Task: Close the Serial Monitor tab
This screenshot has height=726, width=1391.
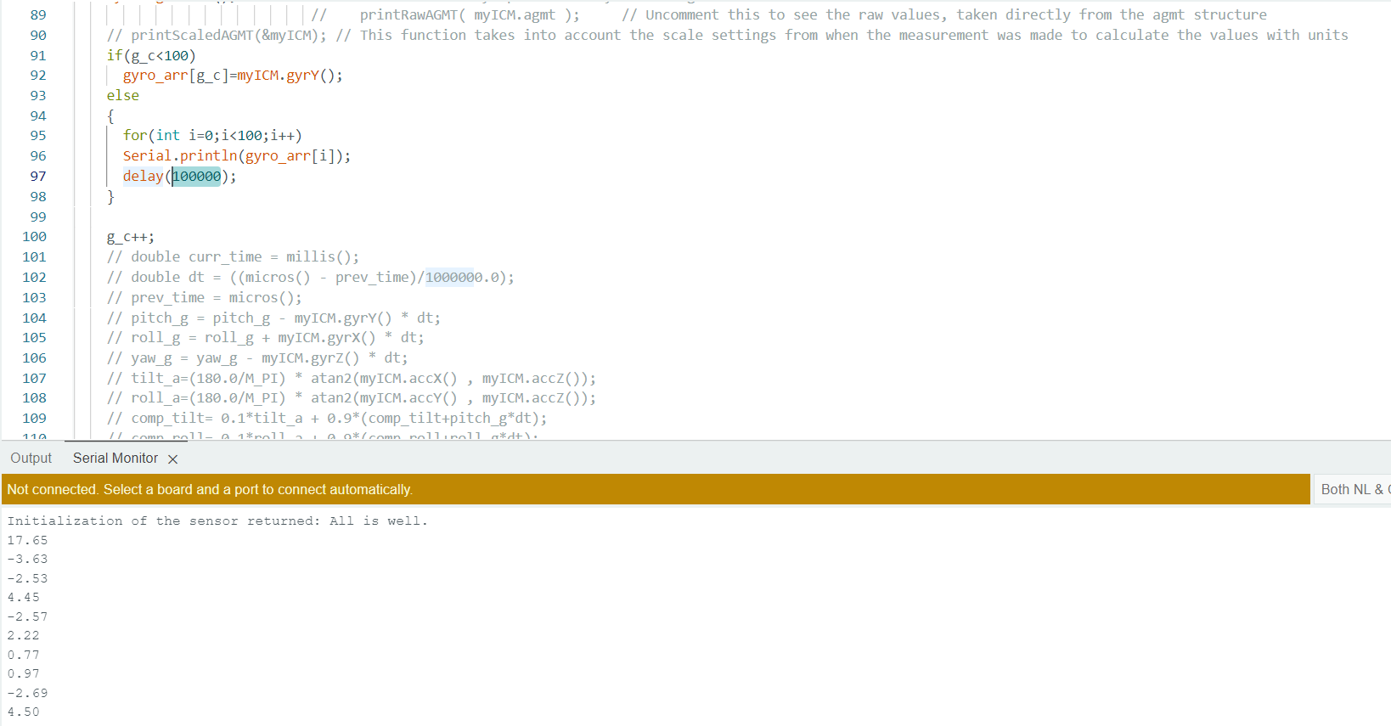Action: tap(173, 459)
